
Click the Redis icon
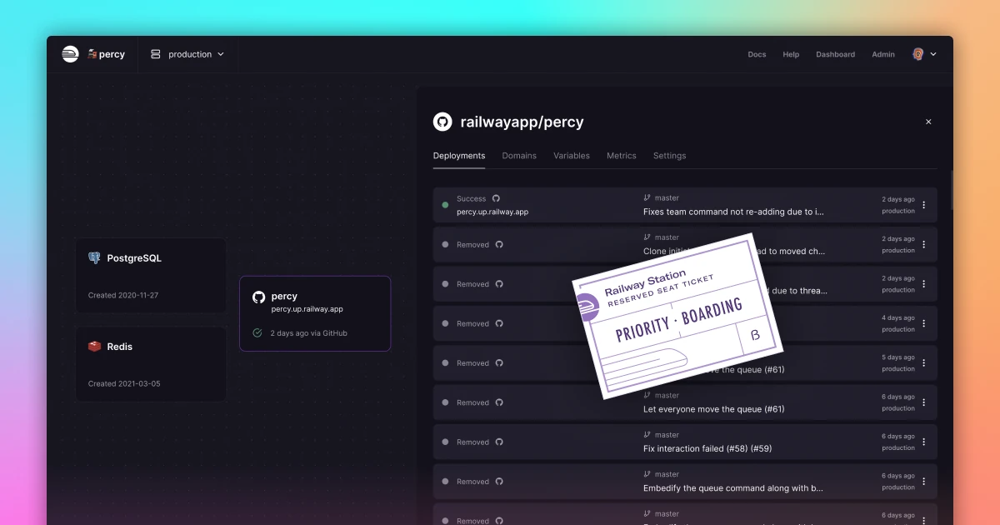coord(94,347)
